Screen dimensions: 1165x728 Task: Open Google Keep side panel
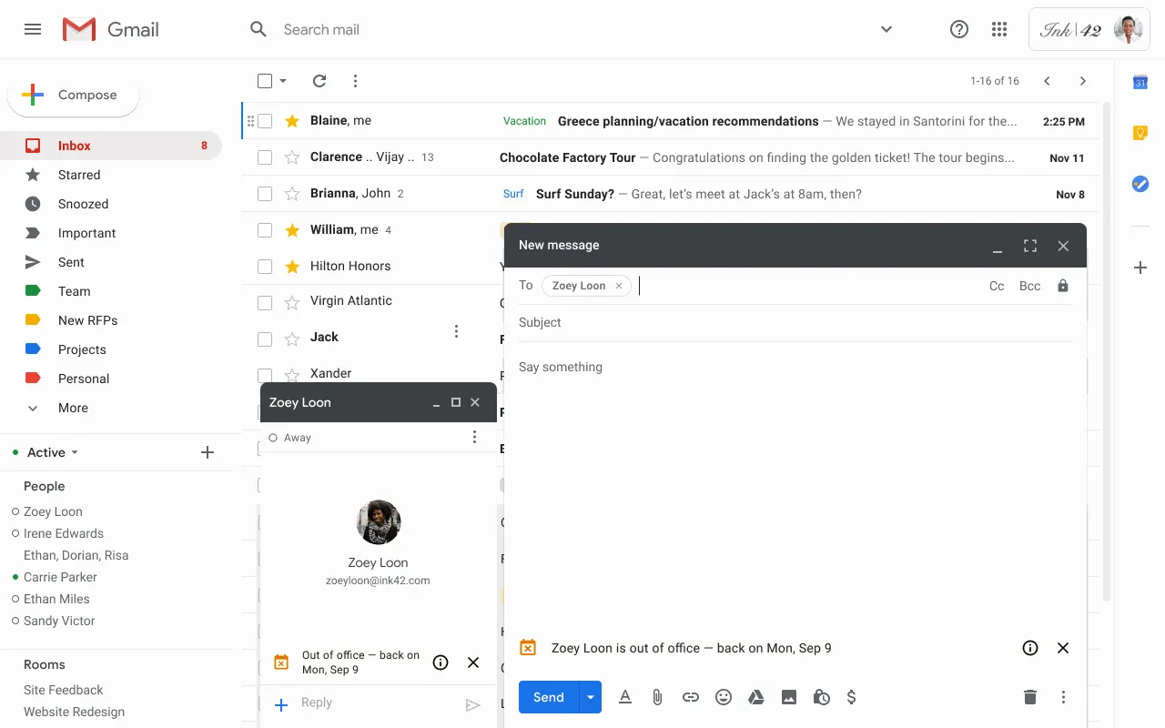[x=1140, y=133]
